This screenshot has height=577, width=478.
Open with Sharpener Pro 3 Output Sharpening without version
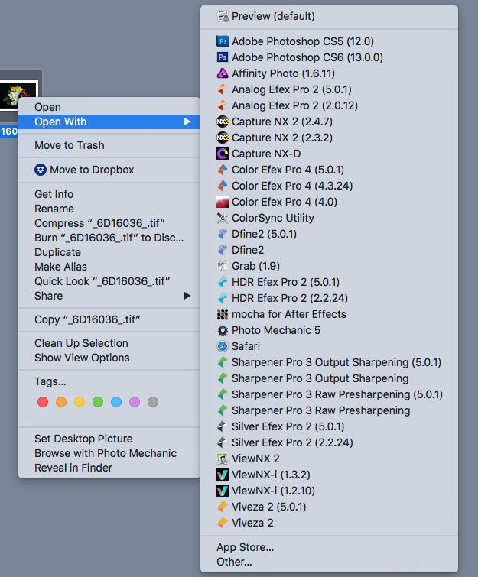click(x=329, y=378)
